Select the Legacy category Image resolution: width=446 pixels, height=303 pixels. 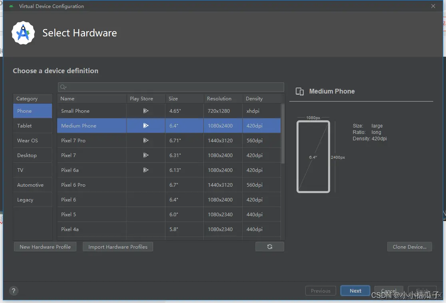[x=33, y=200]
